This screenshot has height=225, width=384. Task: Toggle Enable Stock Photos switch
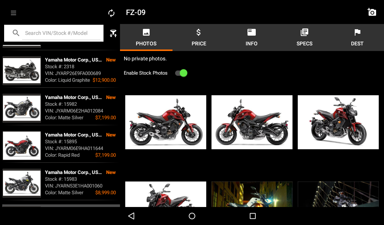(x=181, y=73)
